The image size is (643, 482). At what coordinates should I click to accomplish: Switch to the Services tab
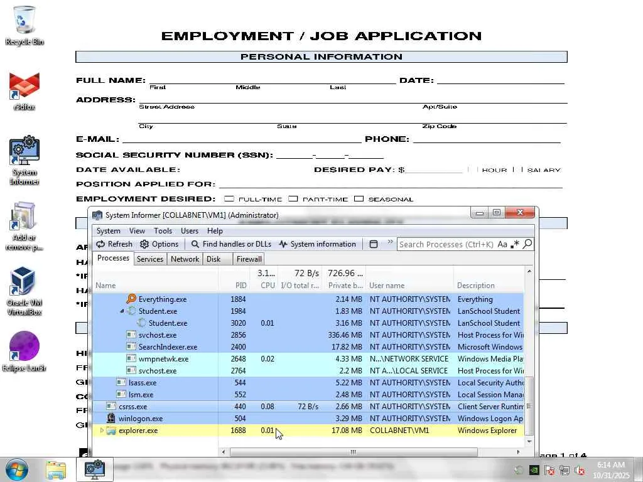pyautogui.click(x=150, y=259)
